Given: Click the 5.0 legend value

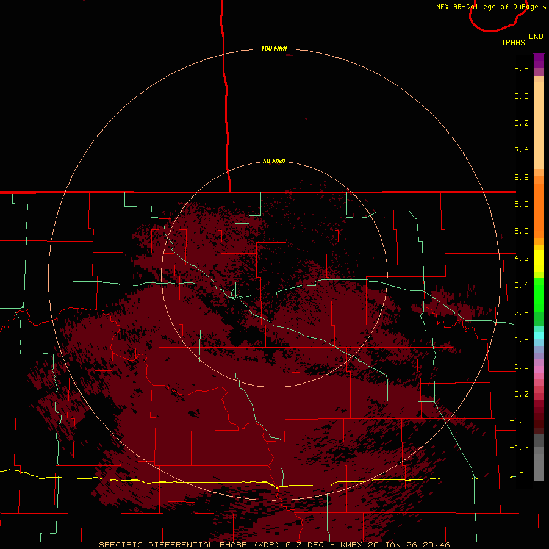Looking at the screenshot, I should [x=522, y=231].
